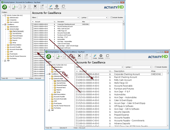Click the New icon in back window toolbar
Image resolution: width=170 pixels, height=130 pixels.
pyautogui.click(x=14, y=7)
